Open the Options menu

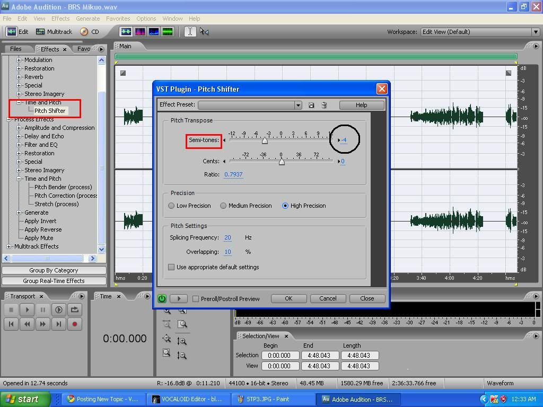146,19
